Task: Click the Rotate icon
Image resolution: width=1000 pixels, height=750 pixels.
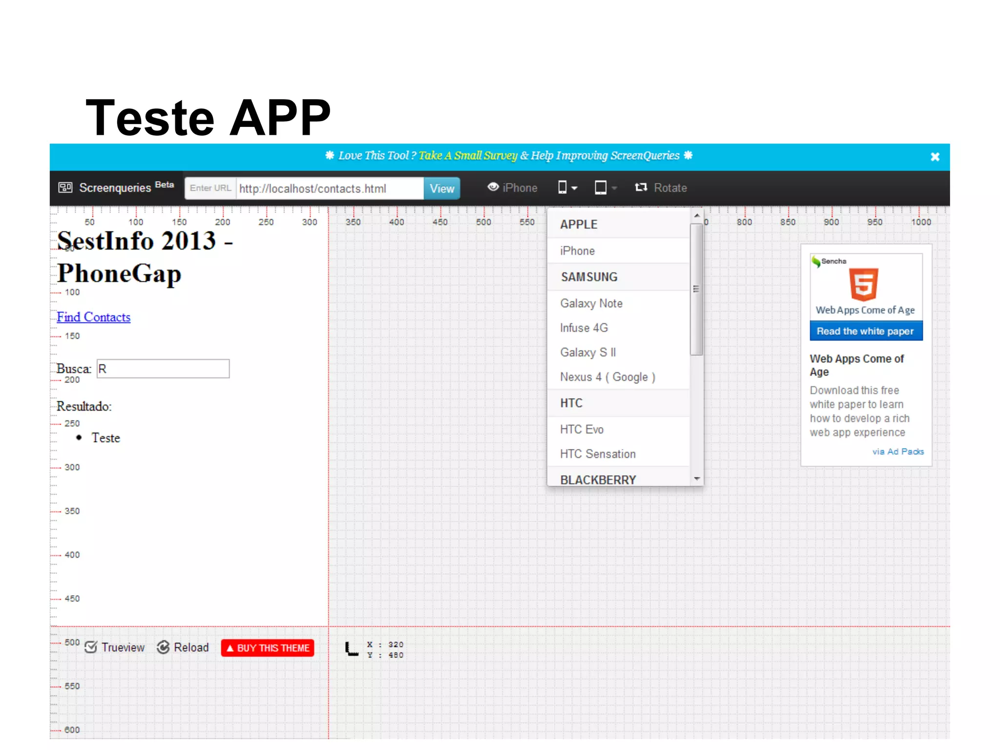Action: (641, 187)
